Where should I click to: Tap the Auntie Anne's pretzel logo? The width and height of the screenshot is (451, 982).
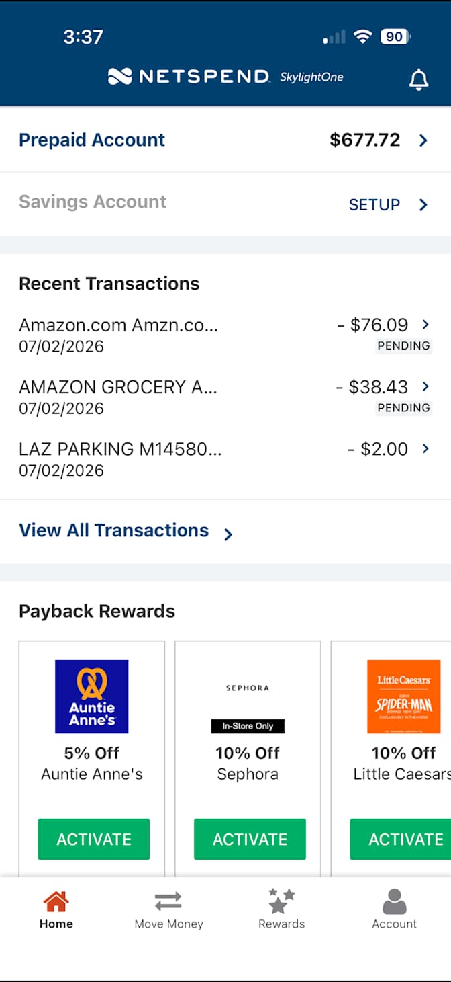click(x=92, y=696)
